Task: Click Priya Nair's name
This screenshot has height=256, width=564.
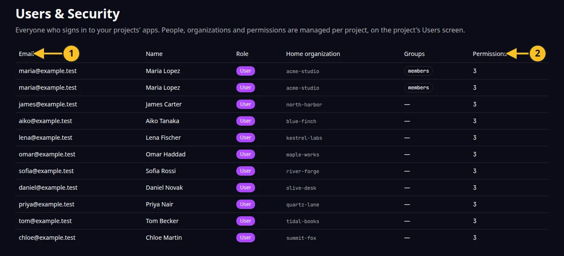Action: [x=159, y=204]
